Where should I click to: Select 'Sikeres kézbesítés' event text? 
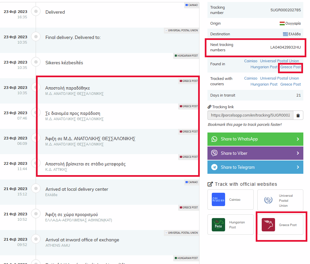pos(64,63)
